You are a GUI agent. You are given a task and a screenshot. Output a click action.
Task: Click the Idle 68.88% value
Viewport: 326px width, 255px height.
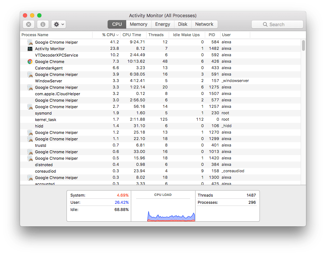(122, 210)
